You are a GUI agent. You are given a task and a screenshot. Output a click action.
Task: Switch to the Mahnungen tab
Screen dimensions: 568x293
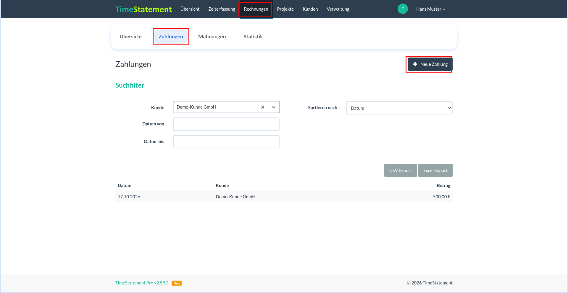point(212,37)
